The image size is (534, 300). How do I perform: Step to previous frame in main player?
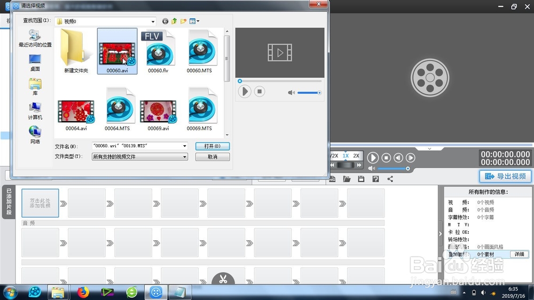[398, 157]
